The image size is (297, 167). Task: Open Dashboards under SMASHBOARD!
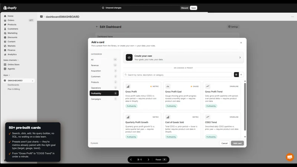(13, 85)
